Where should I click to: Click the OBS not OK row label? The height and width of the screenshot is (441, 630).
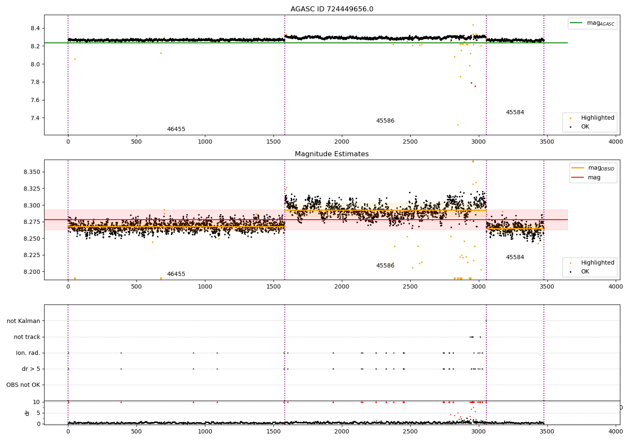[x=23, y=385]
